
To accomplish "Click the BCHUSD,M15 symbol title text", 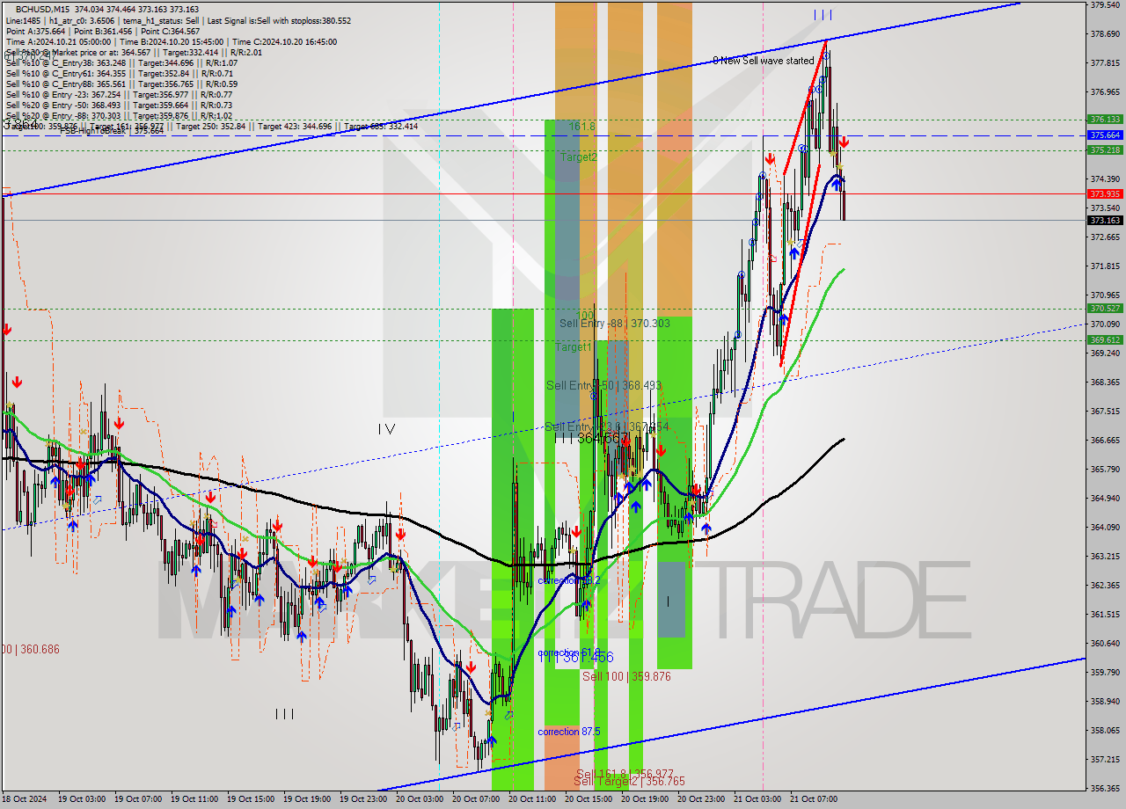I will (44, 9).
